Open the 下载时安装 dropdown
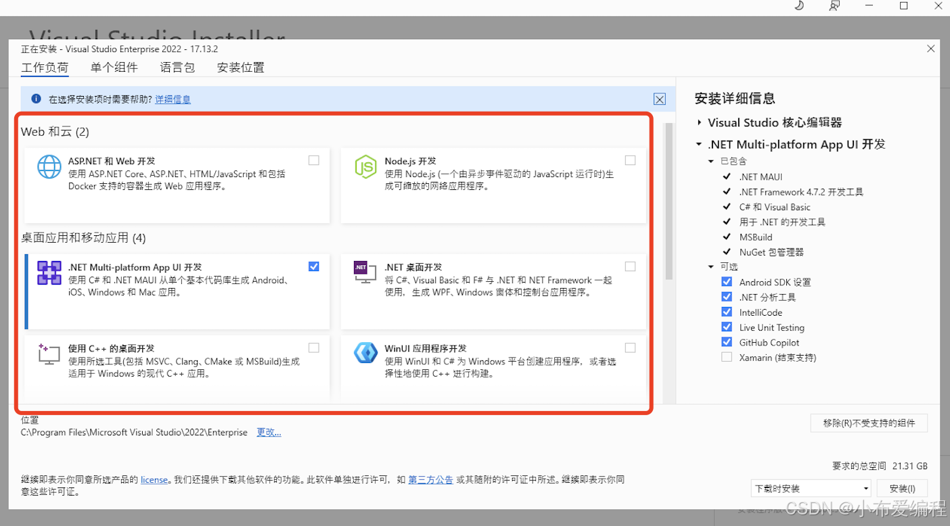Image resolution: width=950 pixels, height=526 pixels. point(811,488)
